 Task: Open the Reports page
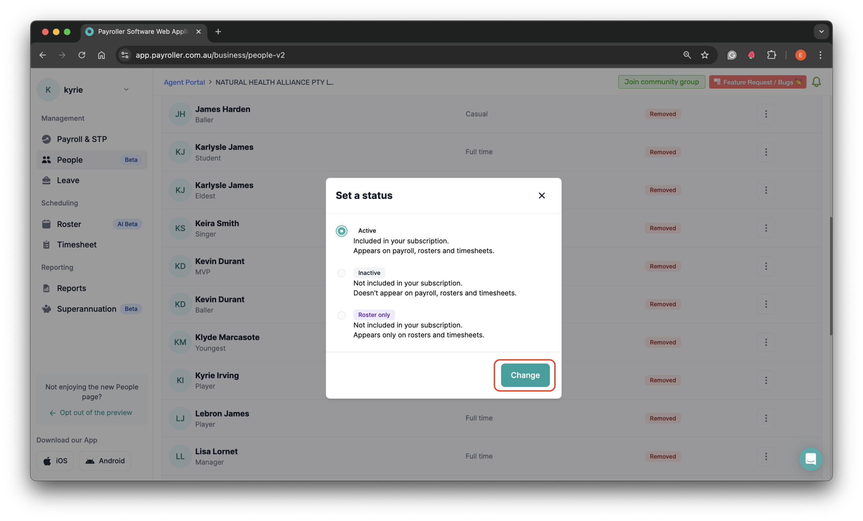tap(71, 288)
